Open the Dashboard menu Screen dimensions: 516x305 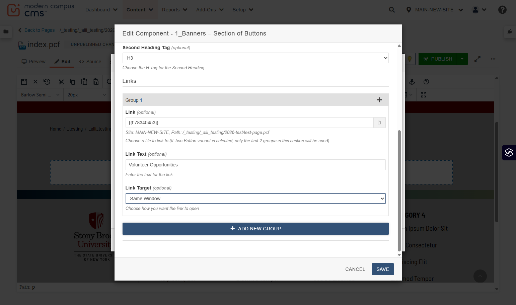coord(101,10)
